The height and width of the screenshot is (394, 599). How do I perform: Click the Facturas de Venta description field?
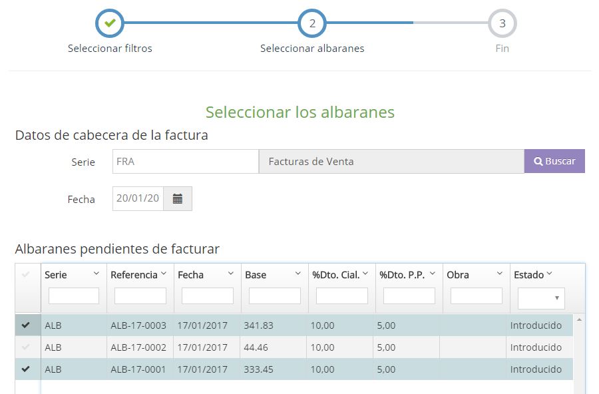pos(391,161)
